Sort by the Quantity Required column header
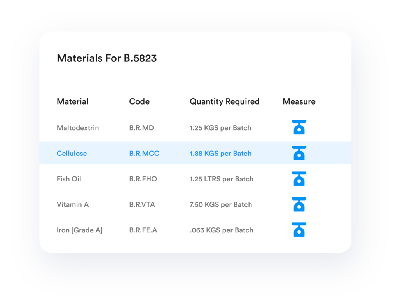 pos(224,101)
